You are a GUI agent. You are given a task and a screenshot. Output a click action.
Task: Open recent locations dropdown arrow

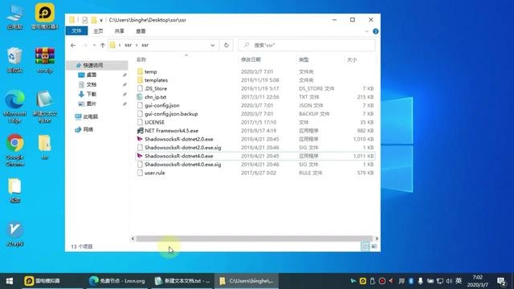pyautogui.click(x=95, y=45)
